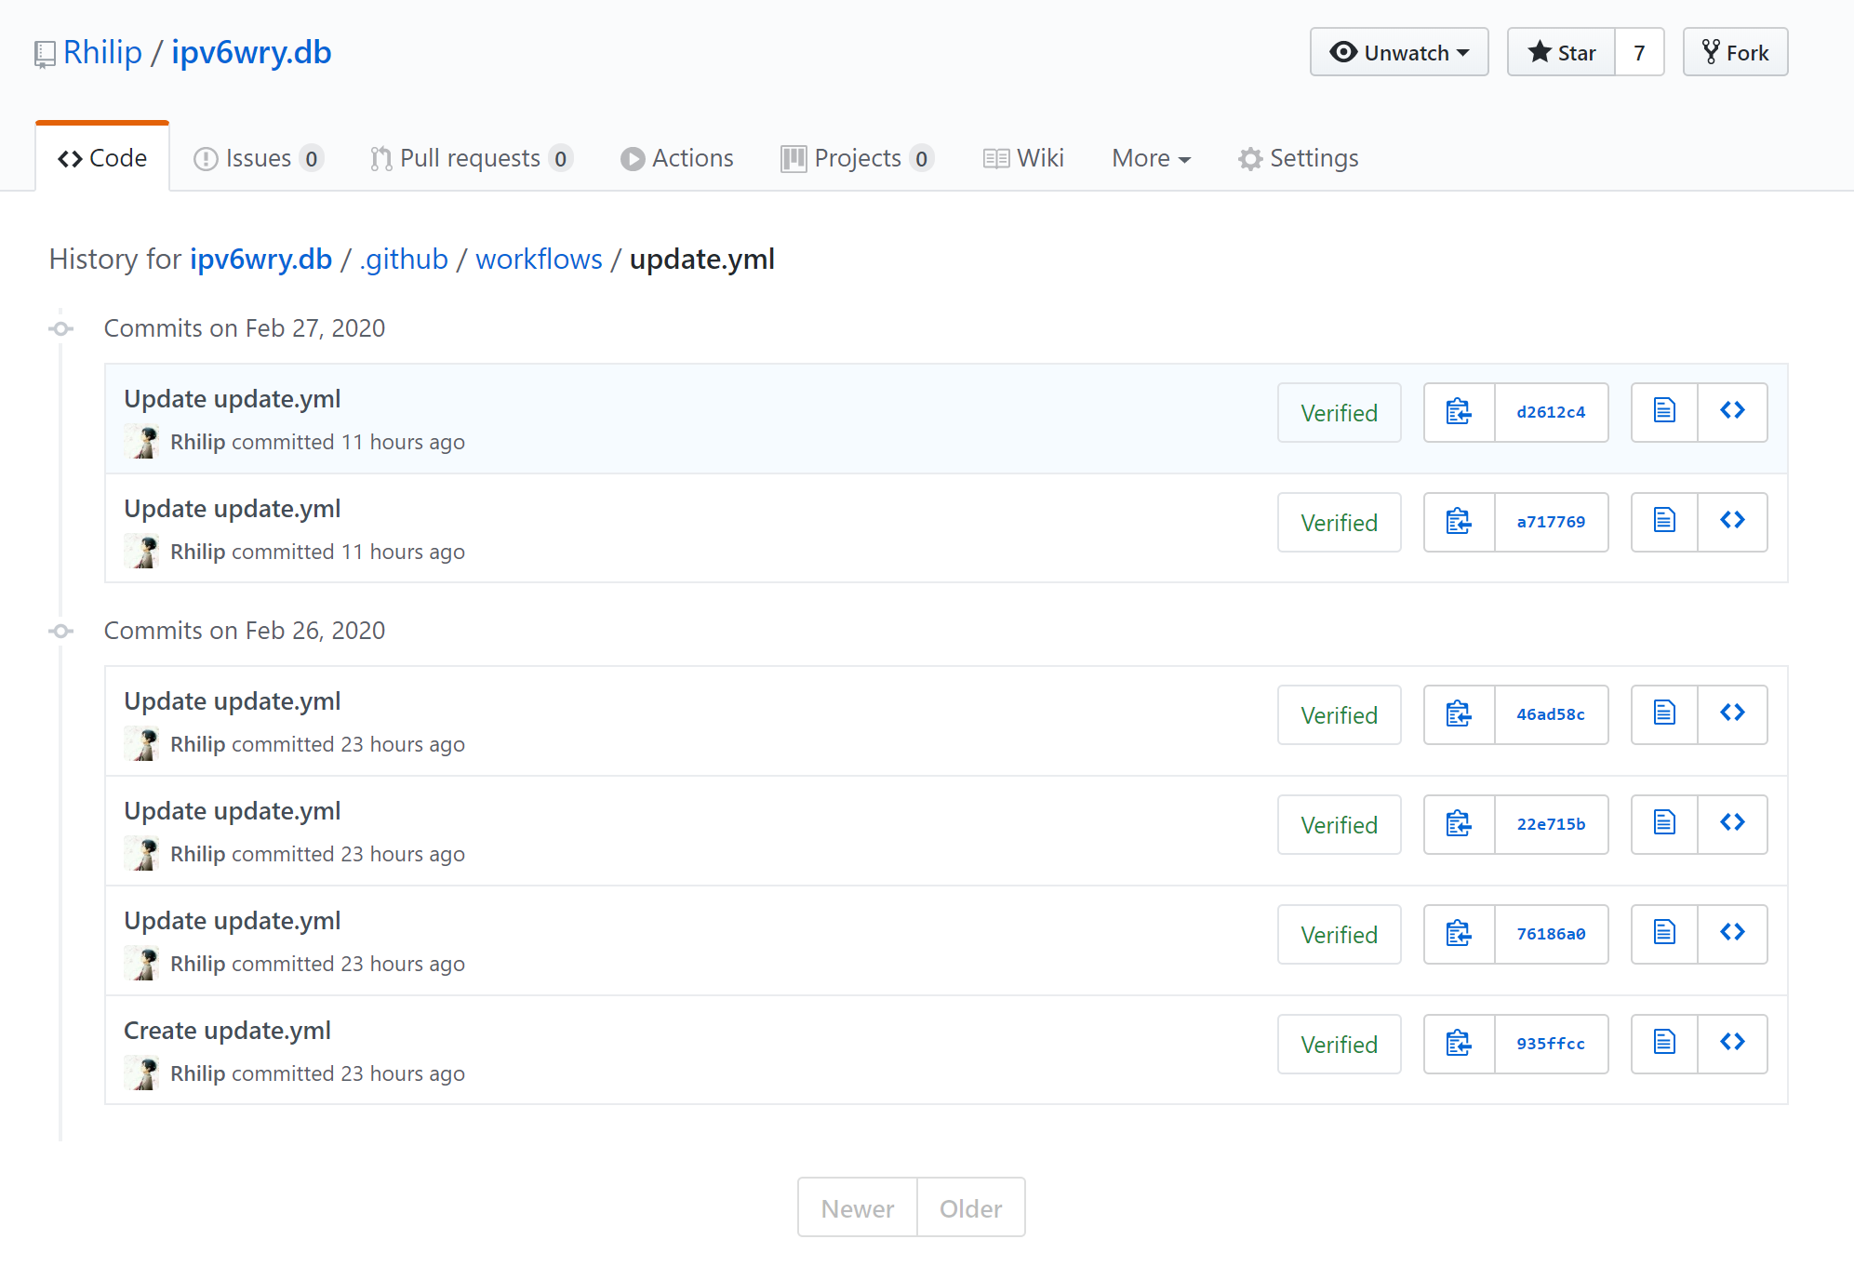The width and height of the screenshot is (1854, 1266).
Task: View file at commit 46ad58c
Action: click(1664, 714)
